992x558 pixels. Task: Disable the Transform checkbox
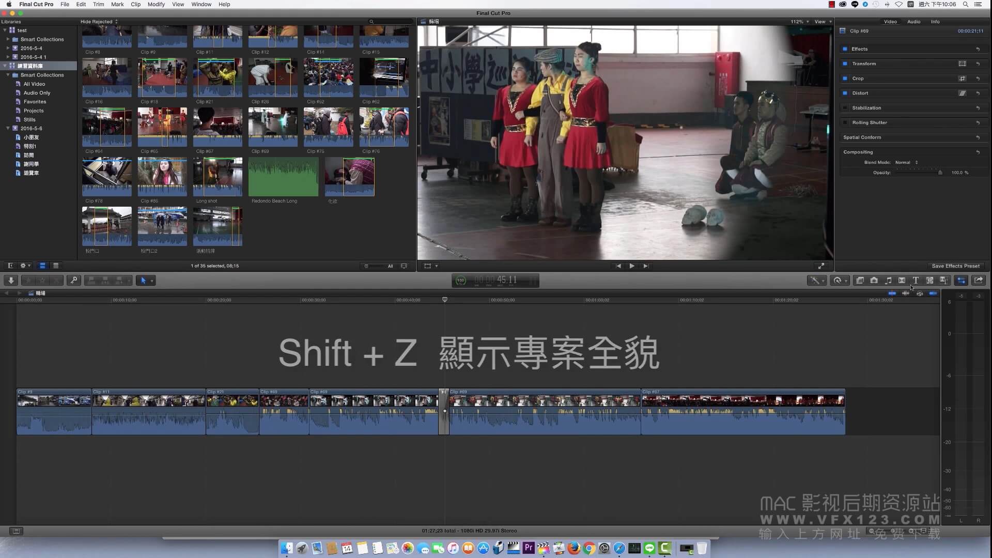coord(845,64)
